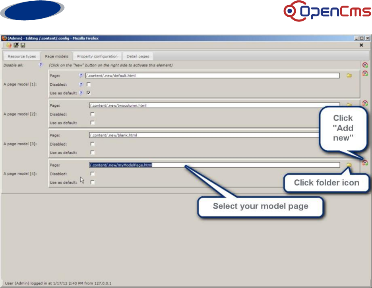
Task: Open the Property configuration tab
Action: (x=97, y=56)
